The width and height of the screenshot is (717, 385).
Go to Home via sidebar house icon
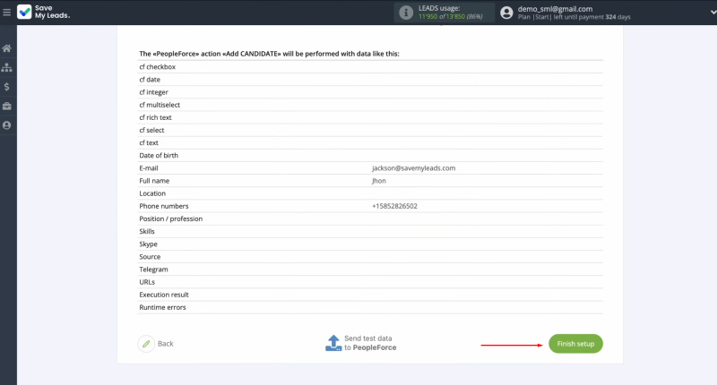tap(6, 48)
